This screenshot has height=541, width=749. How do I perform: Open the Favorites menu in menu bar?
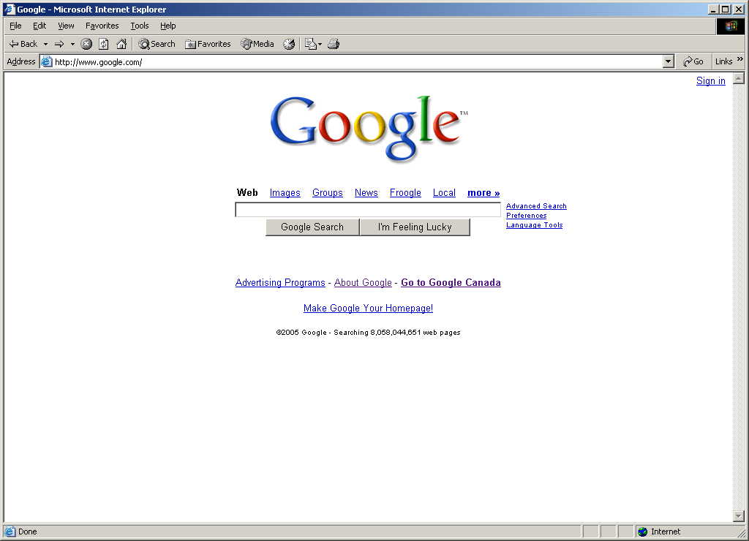102,26
